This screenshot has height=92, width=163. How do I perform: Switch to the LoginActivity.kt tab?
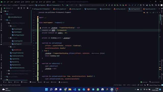coord(106,9)
